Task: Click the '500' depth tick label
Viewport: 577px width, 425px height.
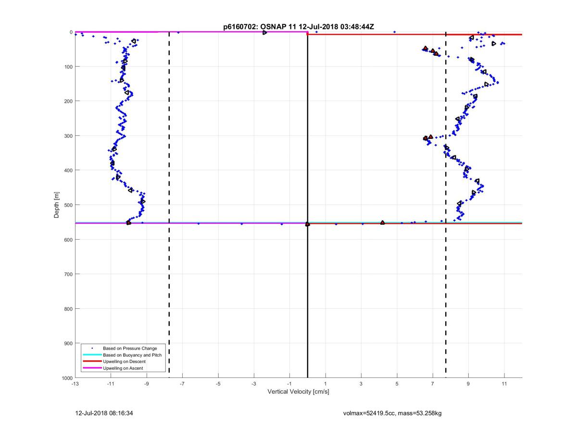Action: [x=68, y=205]
